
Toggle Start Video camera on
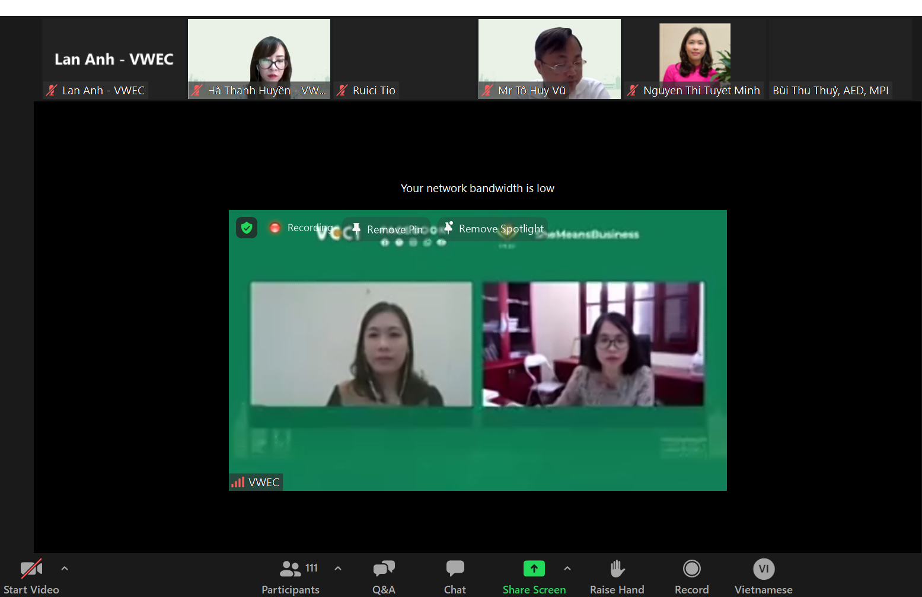(31, 569)
